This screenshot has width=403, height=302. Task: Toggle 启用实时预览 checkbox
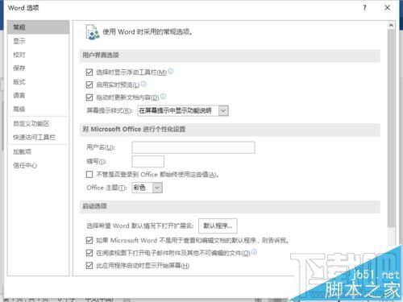pyautogui.click(x=89, y=85)
